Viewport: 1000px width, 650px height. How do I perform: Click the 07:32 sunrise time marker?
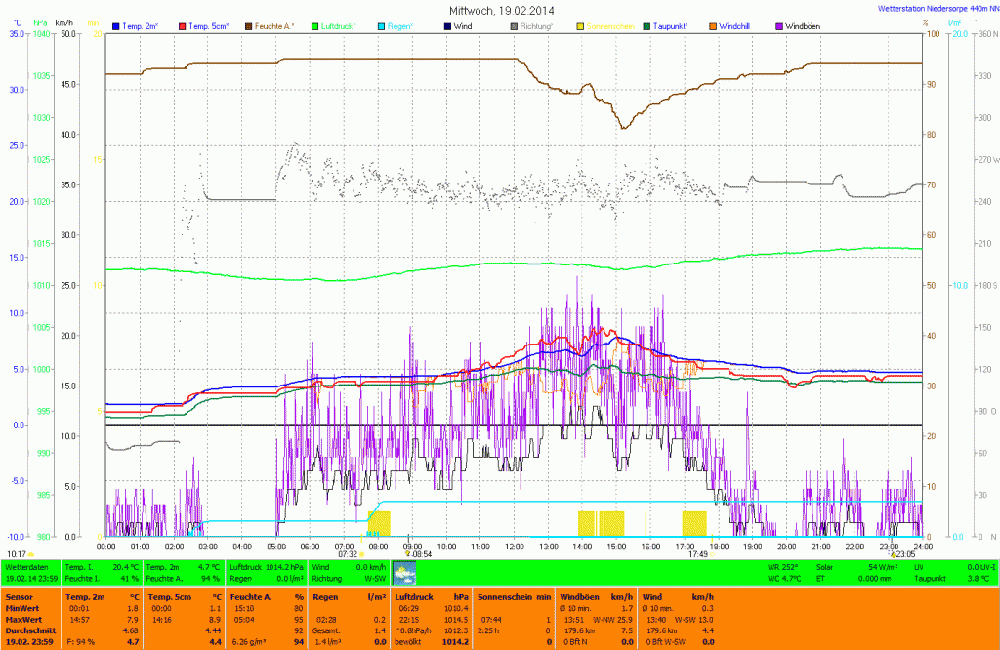click(349, 554)
